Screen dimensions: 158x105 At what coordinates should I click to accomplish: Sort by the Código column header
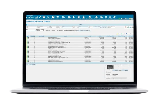click(x=33, y=36)
